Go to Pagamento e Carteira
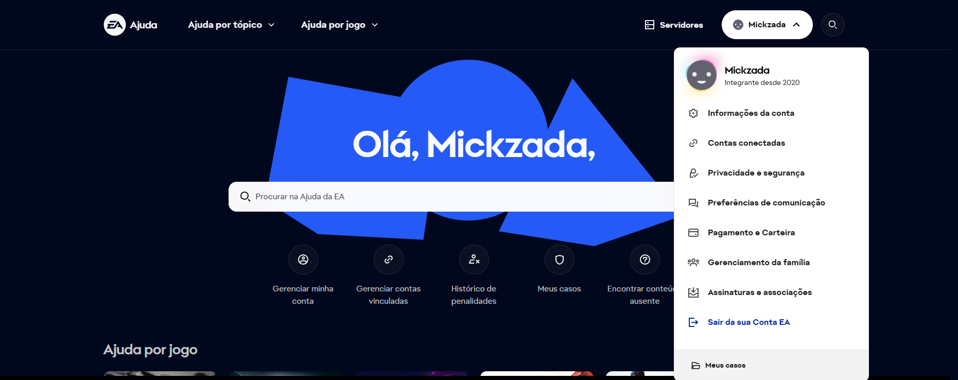 pos(751,233)
